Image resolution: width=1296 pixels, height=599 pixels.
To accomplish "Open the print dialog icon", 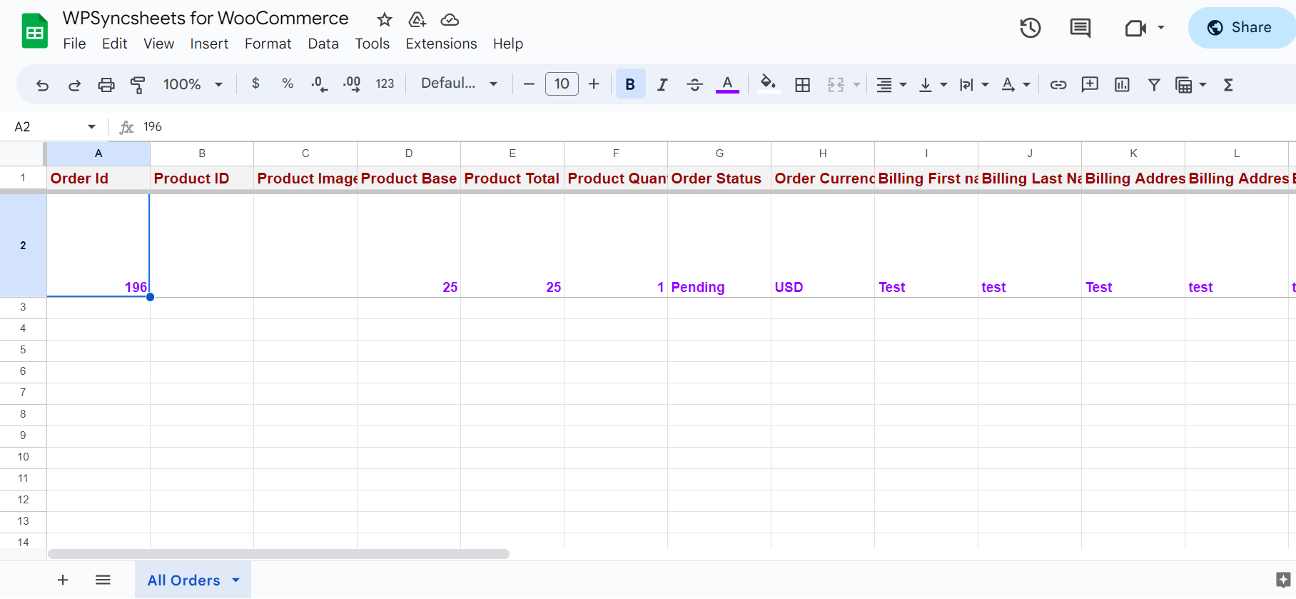I will (106, 85).
